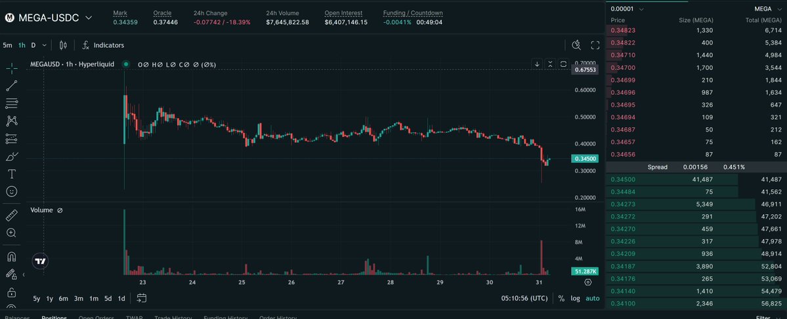Change candlestick chart type icon

63,45
